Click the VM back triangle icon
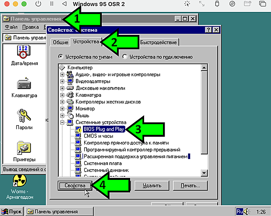The width and height of the screenshot is (271, 216). 64,4
